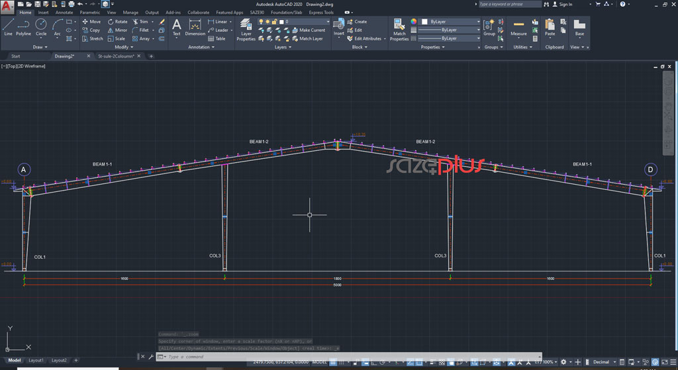The width and height of the screenshot is (678, 370).
Task: Select the Text annotation tool
Action: point(176,27)
